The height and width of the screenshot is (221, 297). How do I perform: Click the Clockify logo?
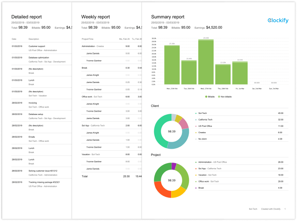tap(278, 20)
